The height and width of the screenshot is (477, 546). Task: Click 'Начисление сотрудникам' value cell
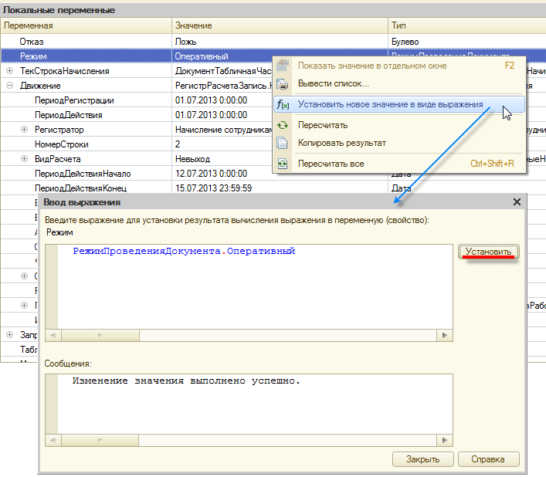223,130
